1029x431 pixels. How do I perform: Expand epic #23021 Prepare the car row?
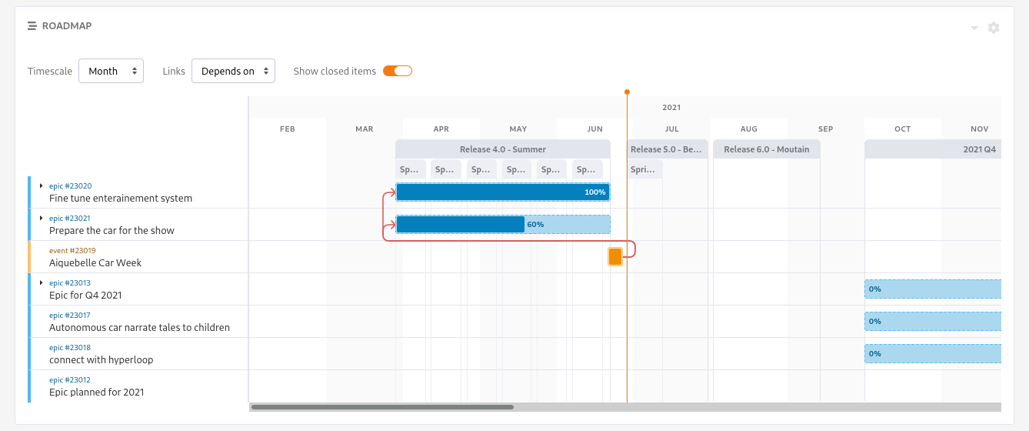point(41,218)
